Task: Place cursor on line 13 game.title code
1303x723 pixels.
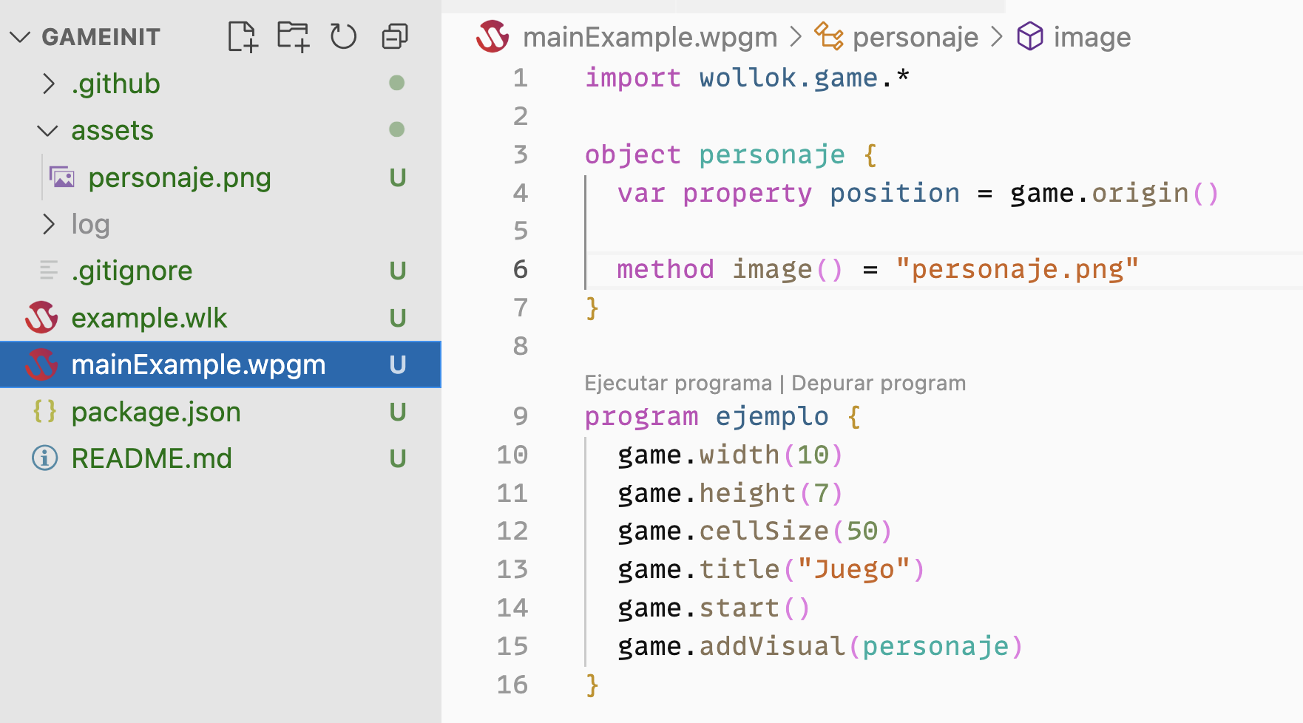Action: 771,569
